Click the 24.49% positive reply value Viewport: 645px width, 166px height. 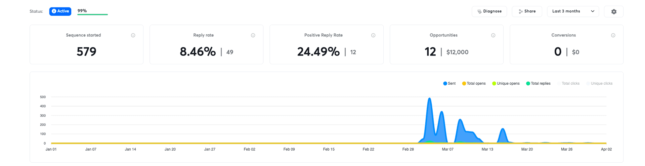[x=318, y=52]
